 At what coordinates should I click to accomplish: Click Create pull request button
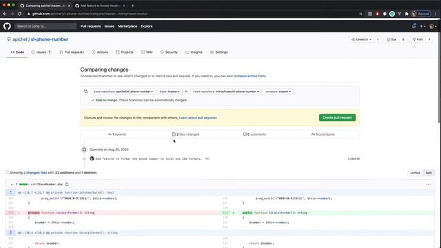click(337, 118)
